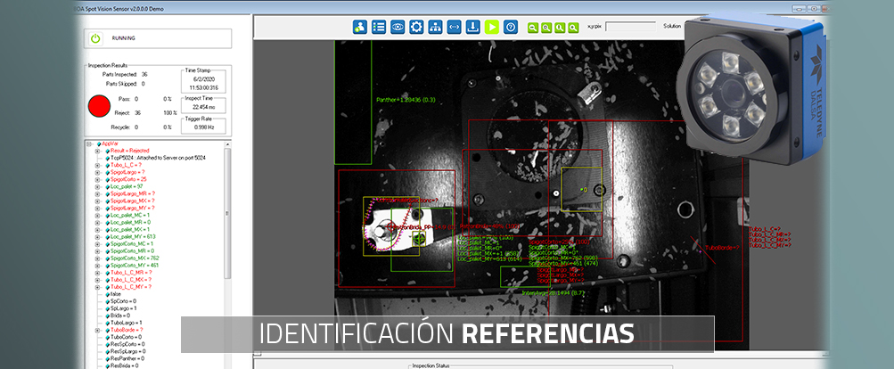Click the eye view icon
The width and height of the screenshot is (894, 369).
pyautogui.click(x=398, y=27)
